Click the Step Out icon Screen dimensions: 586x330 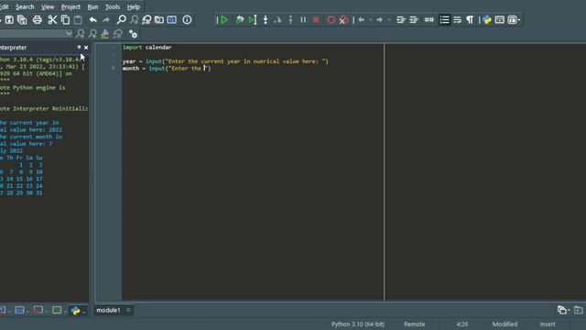290,20
